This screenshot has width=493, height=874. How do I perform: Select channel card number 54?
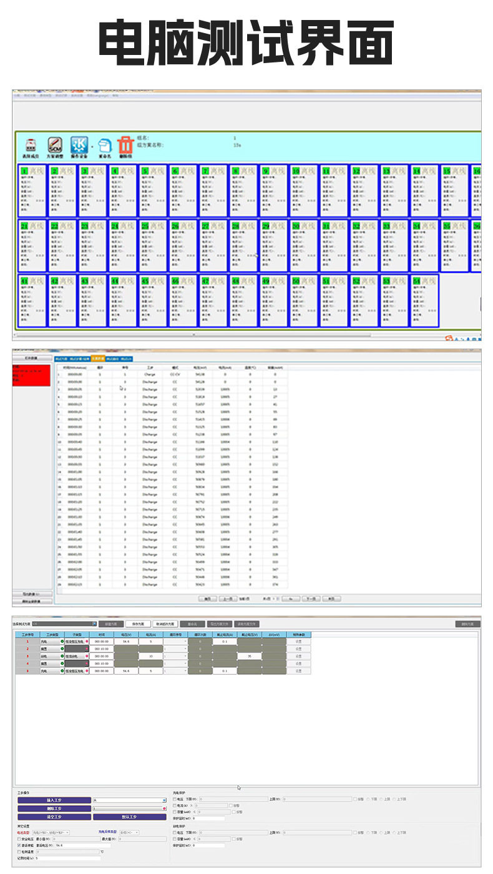[x=424, y=300]
